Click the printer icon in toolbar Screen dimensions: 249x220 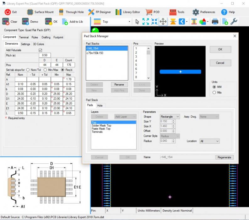[x=215, y=22]
